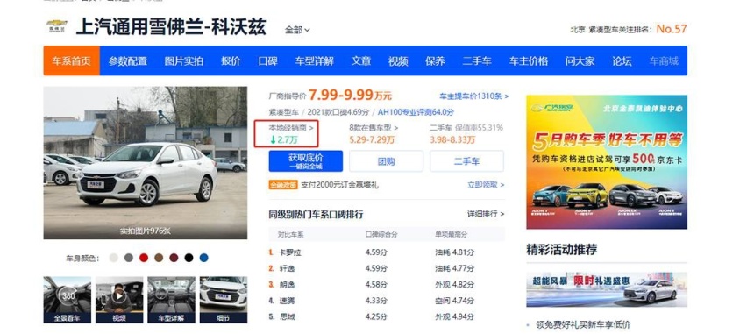Open the 论坛 tab
This screenshot has height=334, width=747.
coord(622,61)
